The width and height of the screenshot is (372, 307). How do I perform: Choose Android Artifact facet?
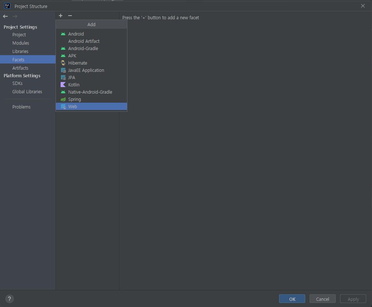point(91,41)
